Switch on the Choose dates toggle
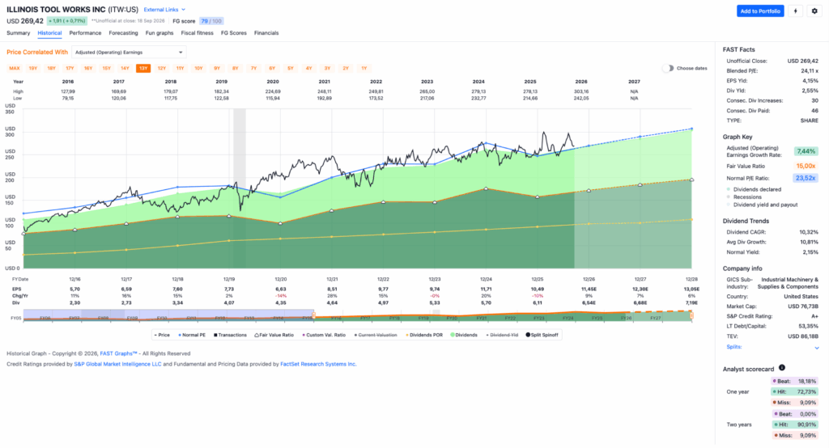The image size is (829, 448). click(668, 68)
